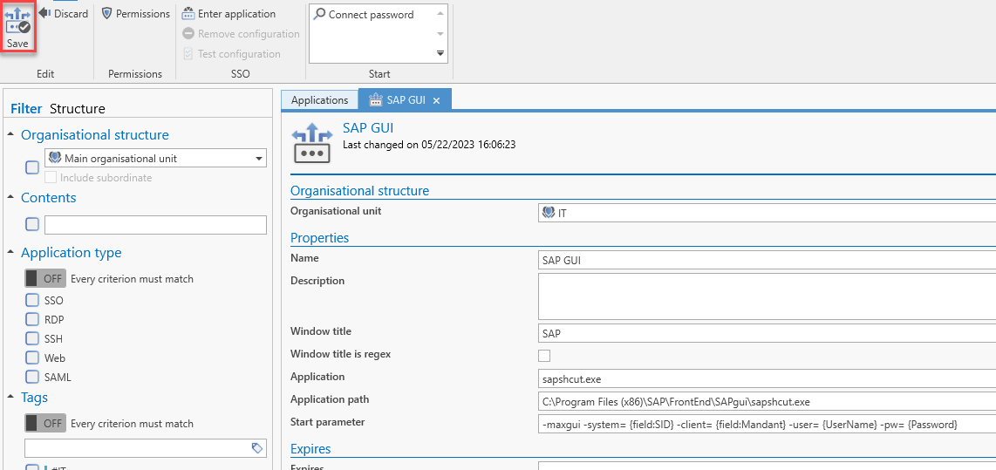Toggle Tags every criterion must match switch
996x470 pixels.
45,423
